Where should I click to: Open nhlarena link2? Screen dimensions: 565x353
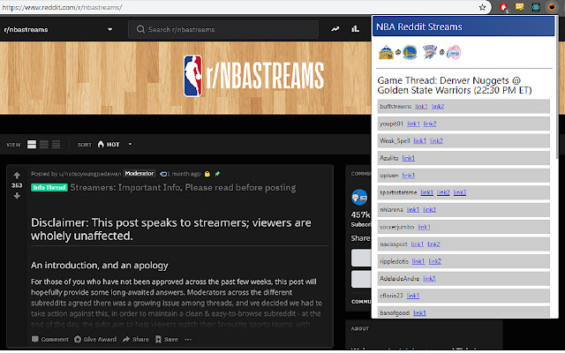click(x=429, y=210)
